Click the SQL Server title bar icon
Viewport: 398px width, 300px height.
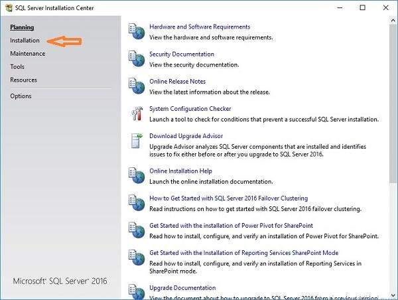pyautogui.click(x=8, y=8)
